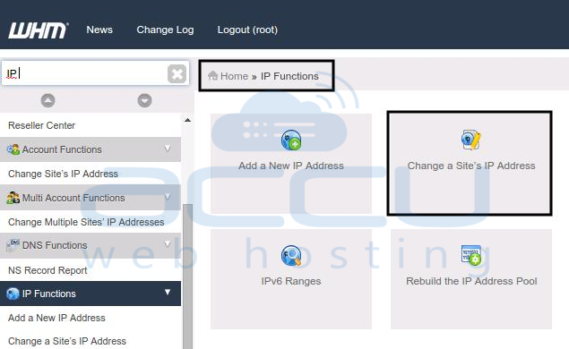Click the DNS Functions section icon
The image size is (569, 349).
point(13,245)
